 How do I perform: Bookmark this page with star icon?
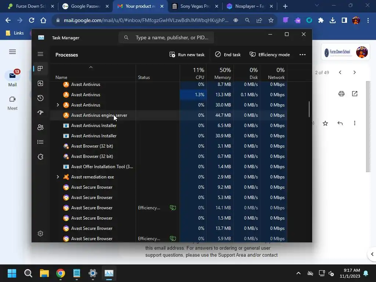(271, 21)
